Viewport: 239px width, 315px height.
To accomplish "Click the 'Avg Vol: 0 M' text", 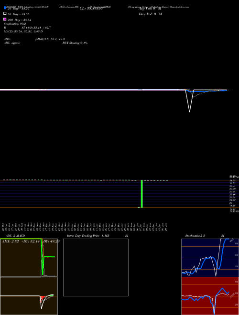I will point(150,9).
